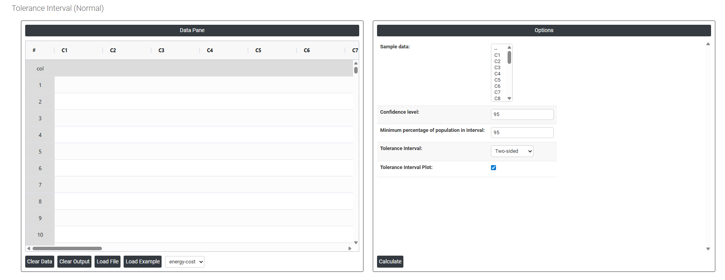The image size is (725, 280).
Task: Click Options panel scroll-down arrow
Action: (708, 249)
